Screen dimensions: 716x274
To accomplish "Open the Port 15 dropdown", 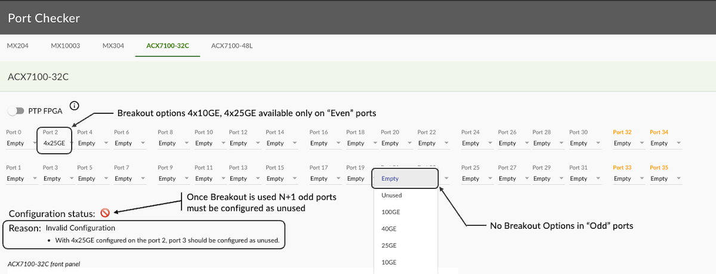I will (282, 178).
